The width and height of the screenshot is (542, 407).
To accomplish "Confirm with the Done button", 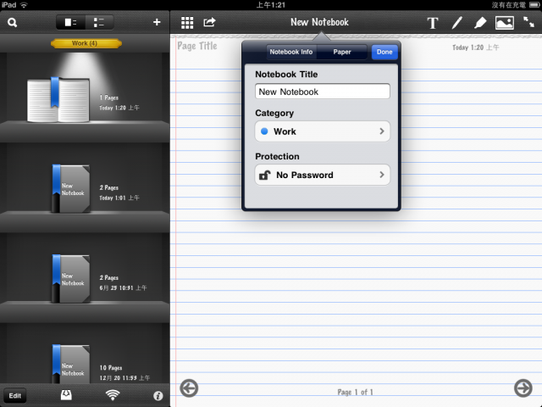I will point(384,52).
